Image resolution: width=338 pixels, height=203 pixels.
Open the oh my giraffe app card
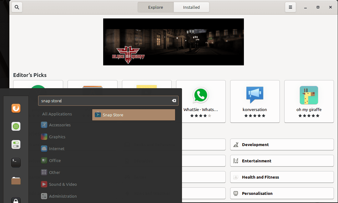coord(309,101)
